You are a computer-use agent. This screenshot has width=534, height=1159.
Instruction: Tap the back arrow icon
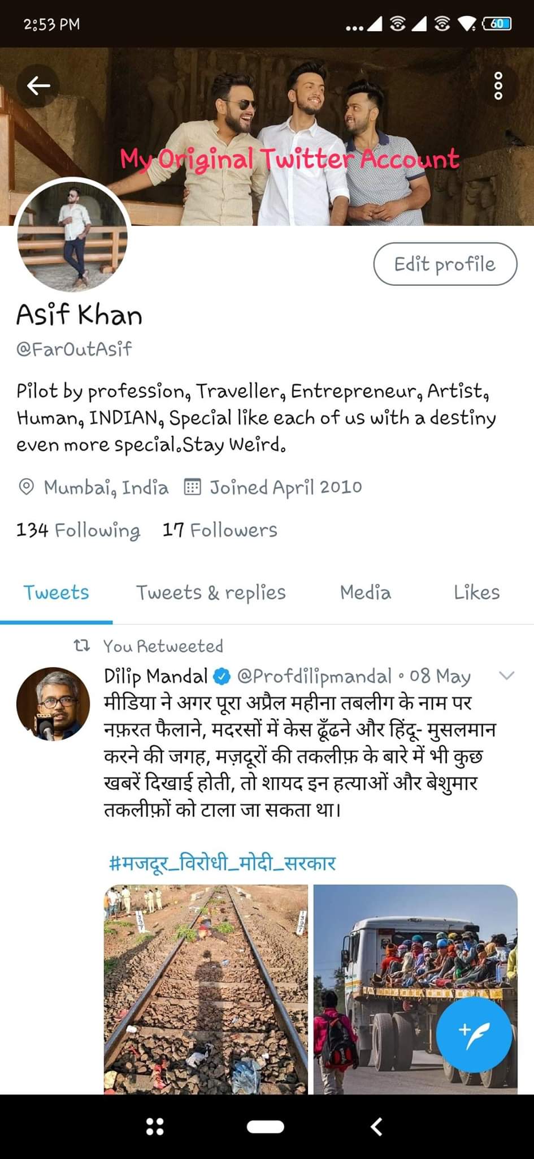[38, 86]
